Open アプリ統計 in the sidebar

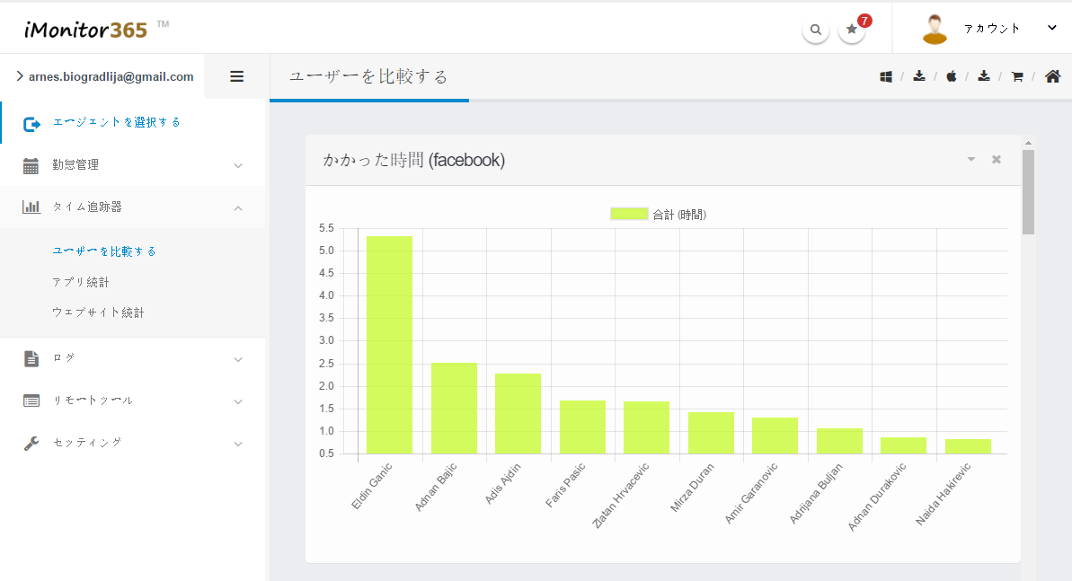pos(81,282)
